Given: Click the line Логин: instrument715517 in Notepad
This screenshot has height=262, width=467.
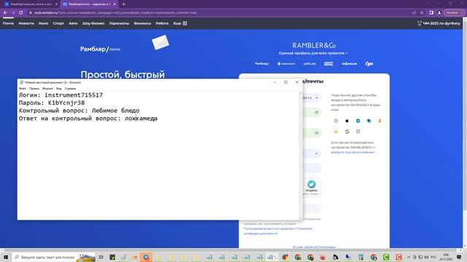Looking at the screenshot, I should (61, 95).
